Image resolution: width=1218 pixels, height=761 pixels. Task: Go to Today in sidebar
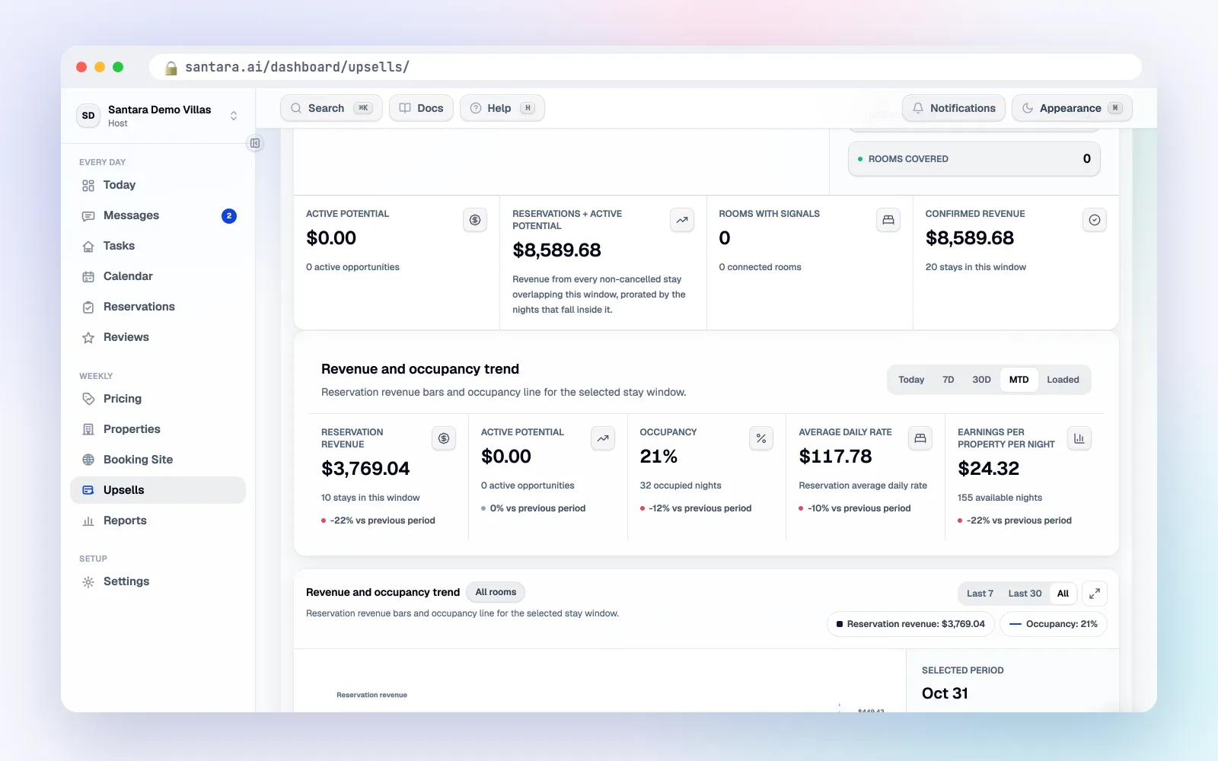click(x=158, y=185)
